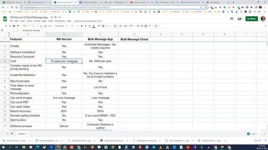This screenshot has width=268, height=150.
Task: Open the font family dropdown
Action: [62, 26]
